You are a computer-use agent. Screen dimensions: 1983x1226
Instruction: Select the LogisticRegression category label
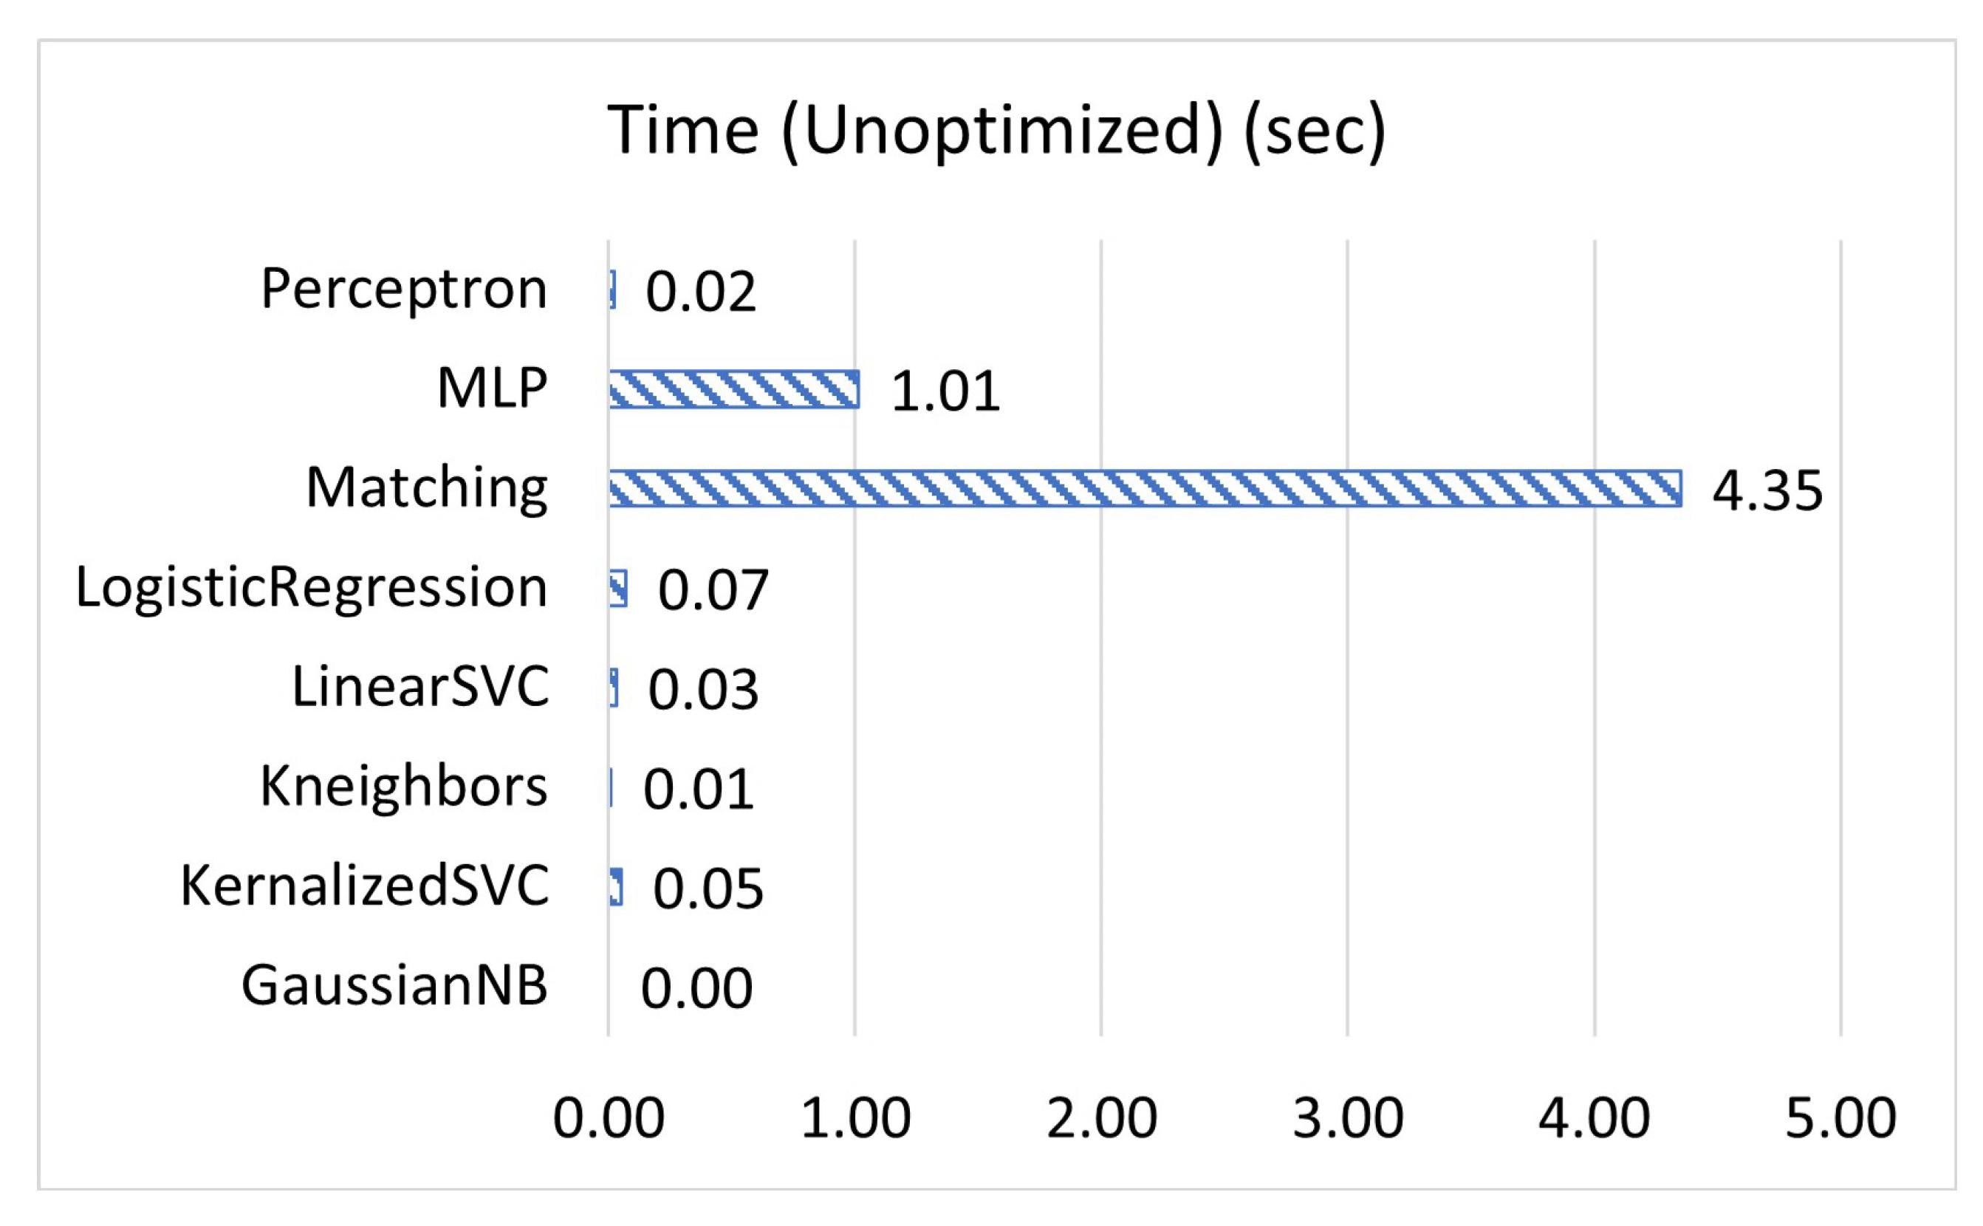[312, 587]
